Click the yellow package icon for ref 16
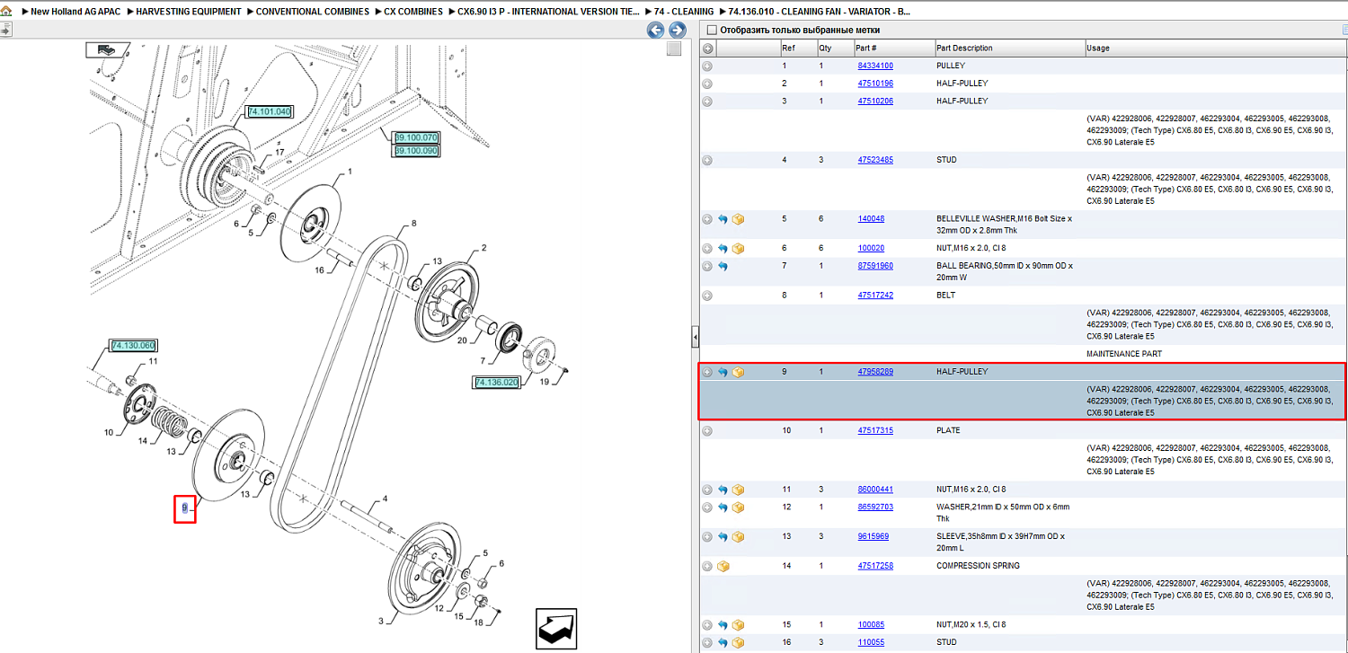Screen dimensions: 1348x653 tap(738, 642)
